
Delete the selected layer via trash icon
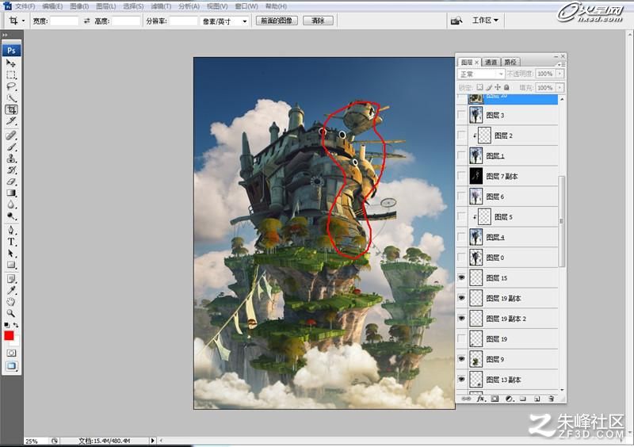(x=551, y=399)
